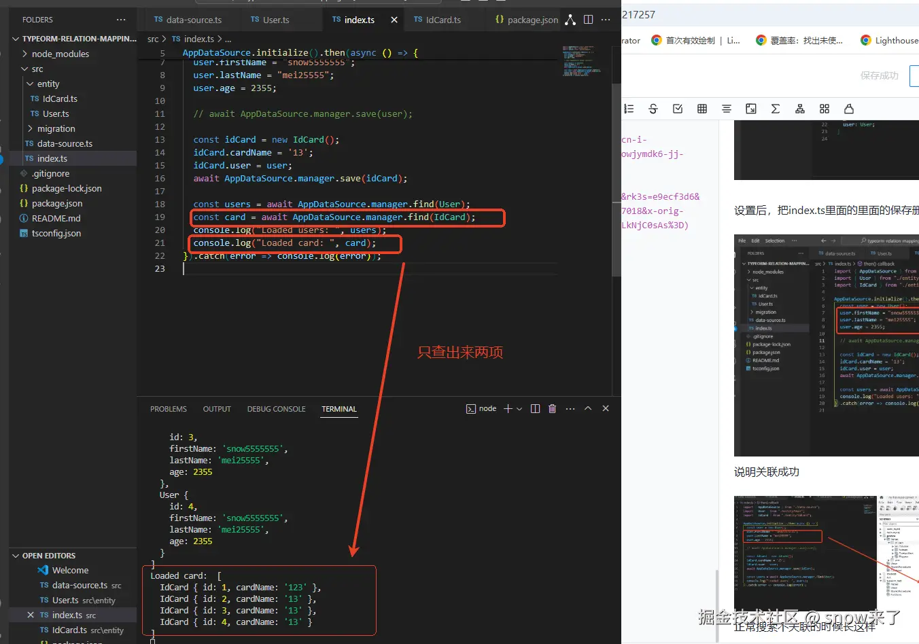Expand the migration folder
The image size is (919, 644).
pyautogui.click(x=31, y=128)
